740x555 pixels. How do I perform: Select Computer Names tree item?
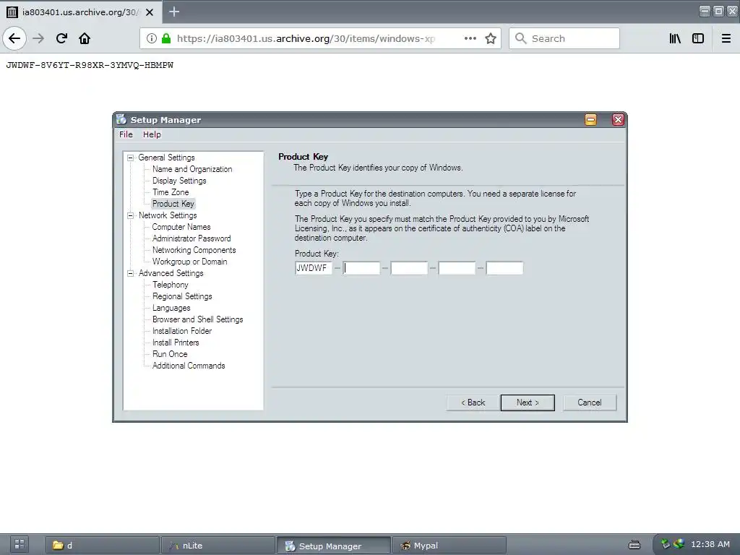[181, 227]
